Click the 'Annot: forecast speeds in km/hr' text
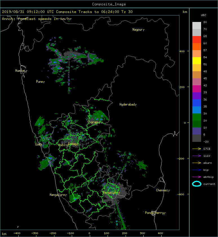The width and height of the screenshot is (218, 237). (37, 19)
